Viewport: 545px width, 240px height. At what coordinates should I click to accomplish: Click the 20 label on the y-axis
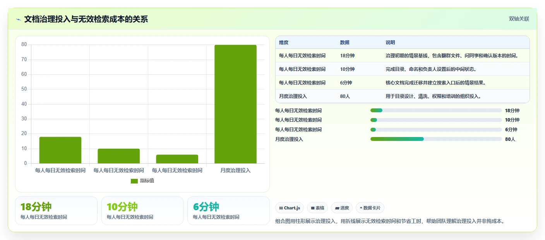[x=24, y=134]
